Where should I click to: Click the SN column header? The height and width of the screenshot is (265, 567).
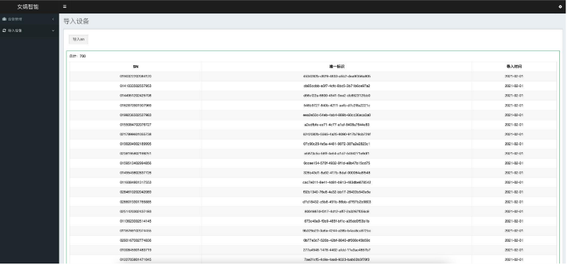coord(135,67)
